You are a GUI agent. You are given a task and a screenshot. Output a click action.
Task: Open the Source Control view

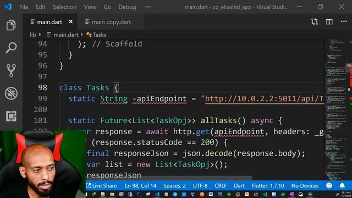(11, 70)
